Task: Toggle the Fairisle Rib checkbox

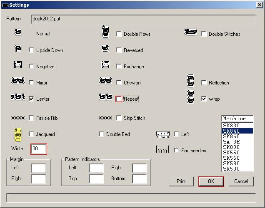Action: (x=32, y=118)
